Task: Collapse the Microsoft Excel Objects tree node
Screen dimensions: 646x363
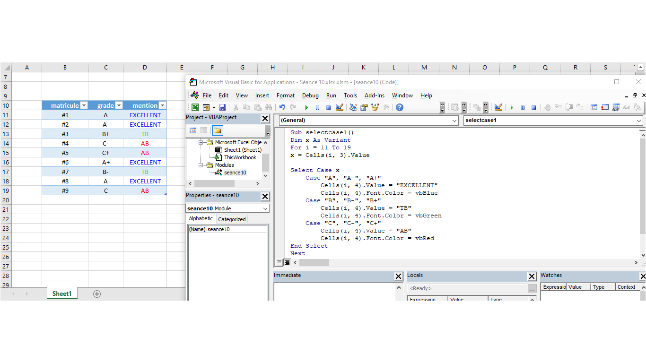Action: pos(201,142)
